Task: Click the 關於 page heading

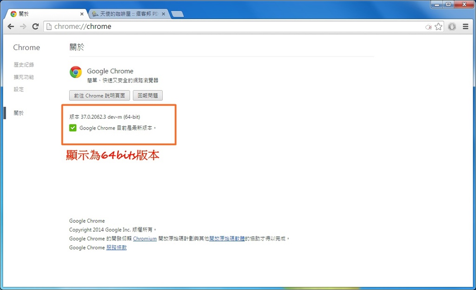Action: (x=77, y=47)
